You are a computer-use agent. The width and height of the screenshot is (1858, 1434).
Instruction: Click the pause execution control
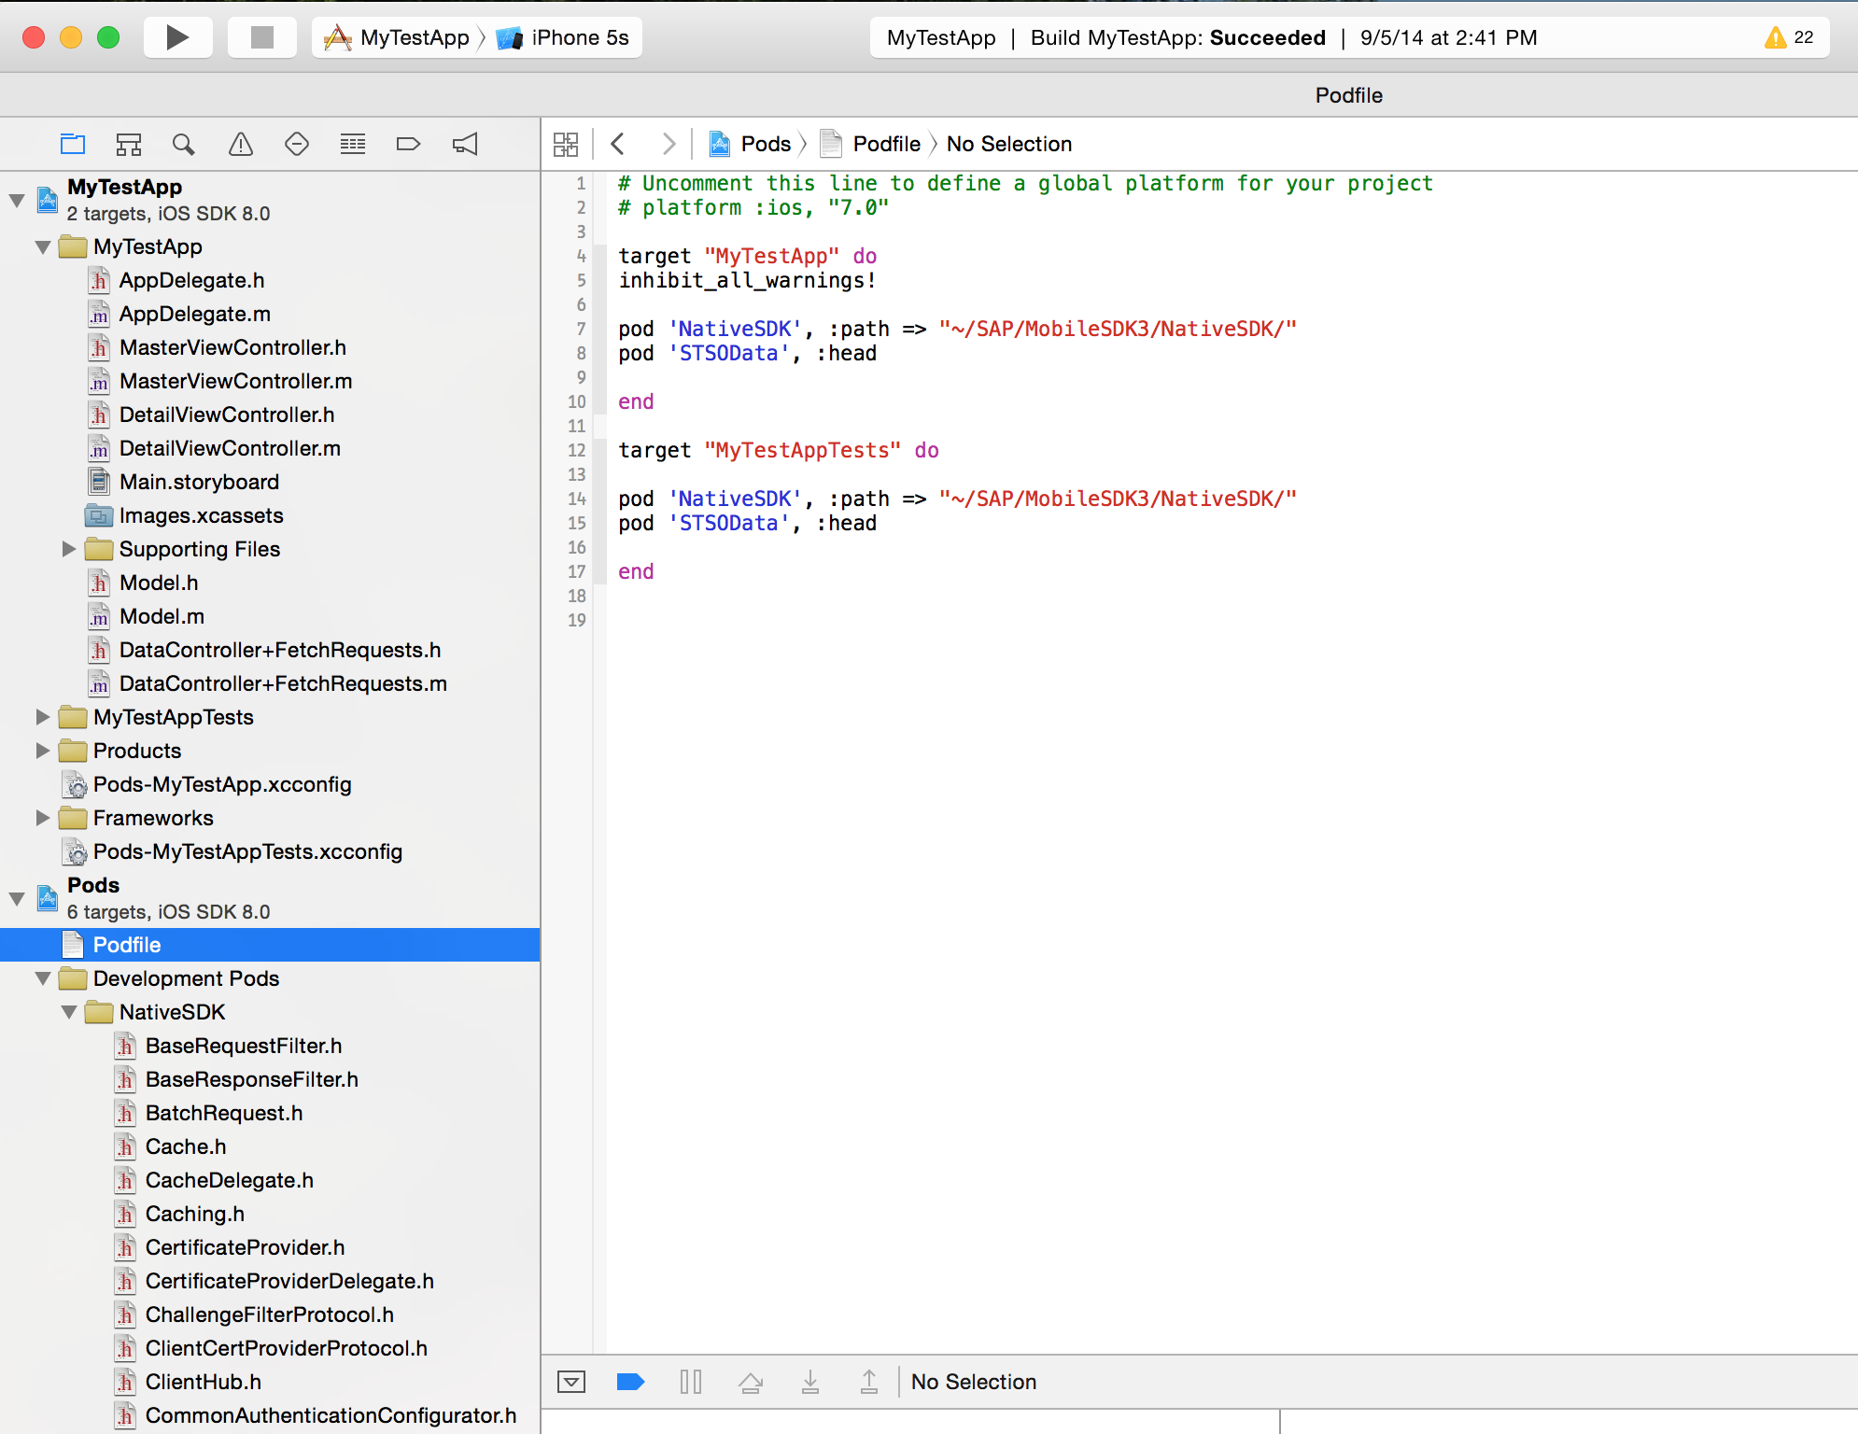691,1382
